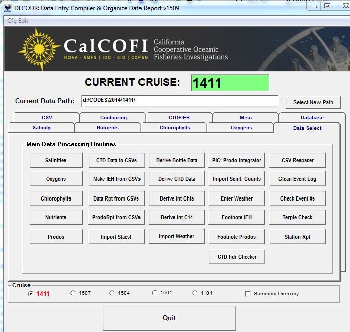Image resolution: width=350 pixels, height=332 pixels.
Task: Click the Check Event #s button
Action: [298, 198]
